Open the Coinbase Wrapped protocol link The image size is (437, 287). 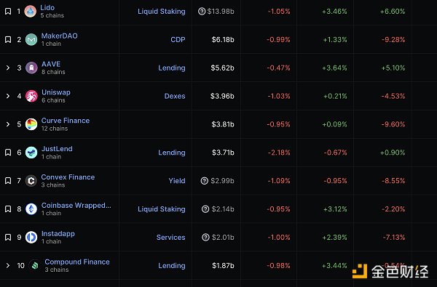coord(76,205)
